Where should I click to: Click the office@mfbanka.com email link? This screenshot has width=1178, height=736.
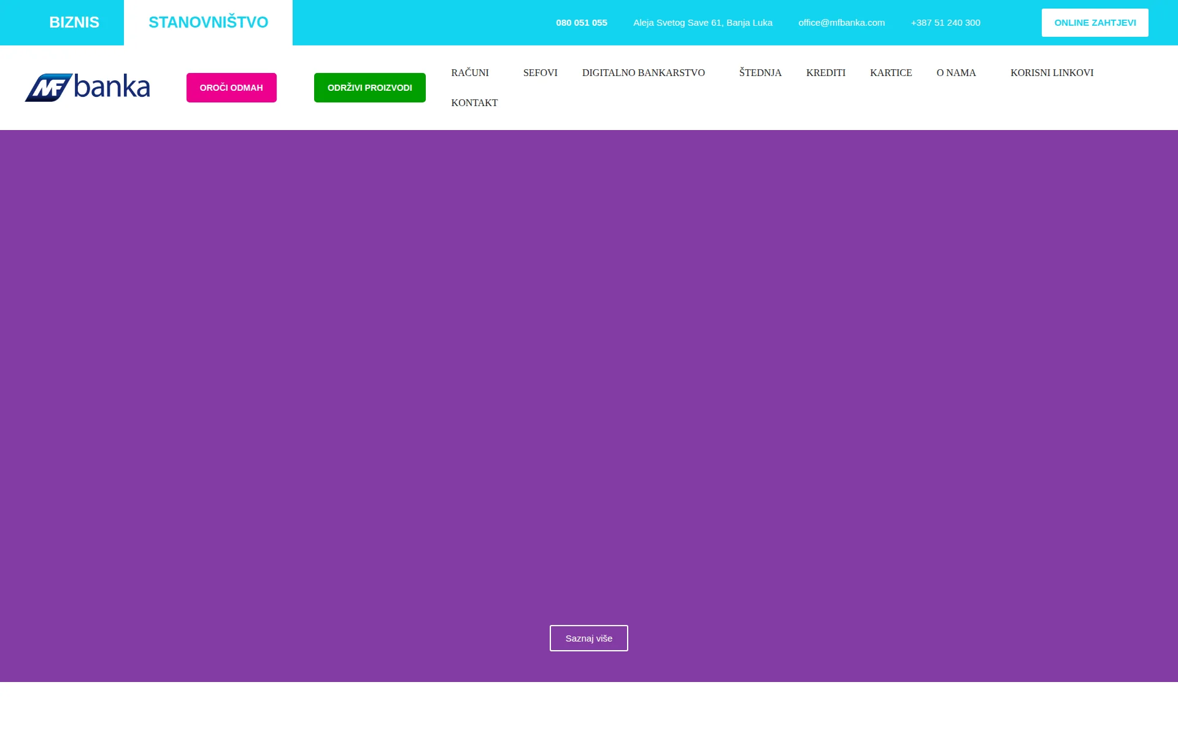pyautogui.click(x=842, y=23)
